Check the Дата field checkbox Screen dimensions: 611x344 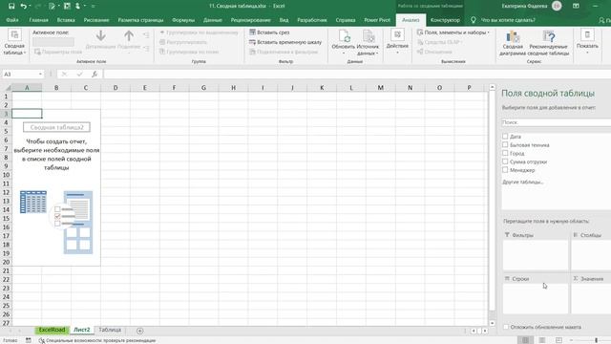point(505,136)
